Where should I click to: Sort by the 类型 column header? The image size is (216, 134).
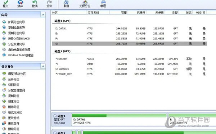175,13
